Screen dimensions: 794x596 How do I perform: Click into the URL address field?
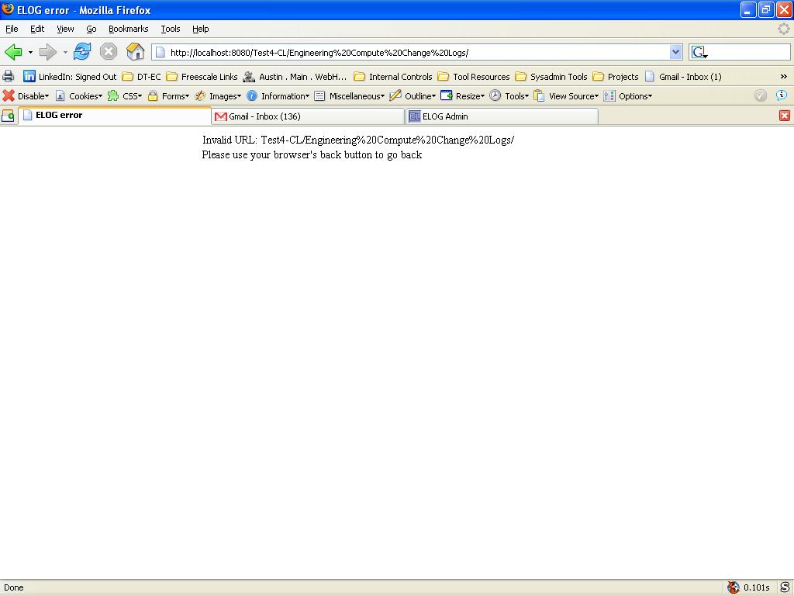coord(418,52)
